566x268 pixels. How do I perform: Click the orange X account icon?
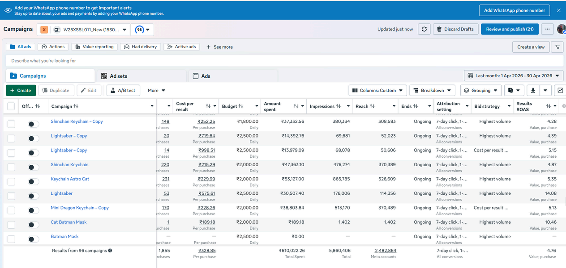(x=44, y=29)
